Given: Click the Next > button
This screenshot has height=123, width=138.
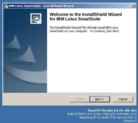Looking at the screenshot, I should (100, 99).
